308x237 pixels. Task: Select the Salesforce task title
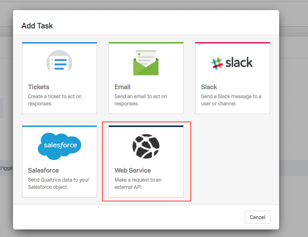43,170
